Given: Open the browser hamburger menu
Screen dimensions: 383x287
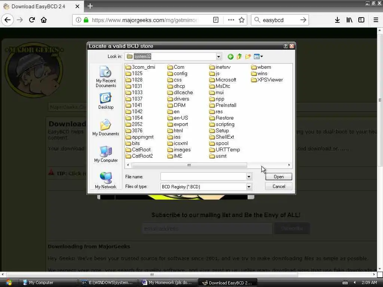Looking at the screenshot, I should coord(376,20).
